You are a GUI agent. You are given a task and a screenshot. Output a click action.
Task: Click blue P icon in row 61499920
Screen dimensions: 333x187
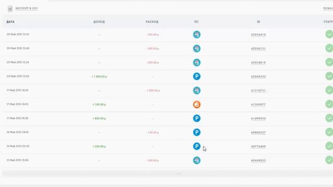pos(197,118)
